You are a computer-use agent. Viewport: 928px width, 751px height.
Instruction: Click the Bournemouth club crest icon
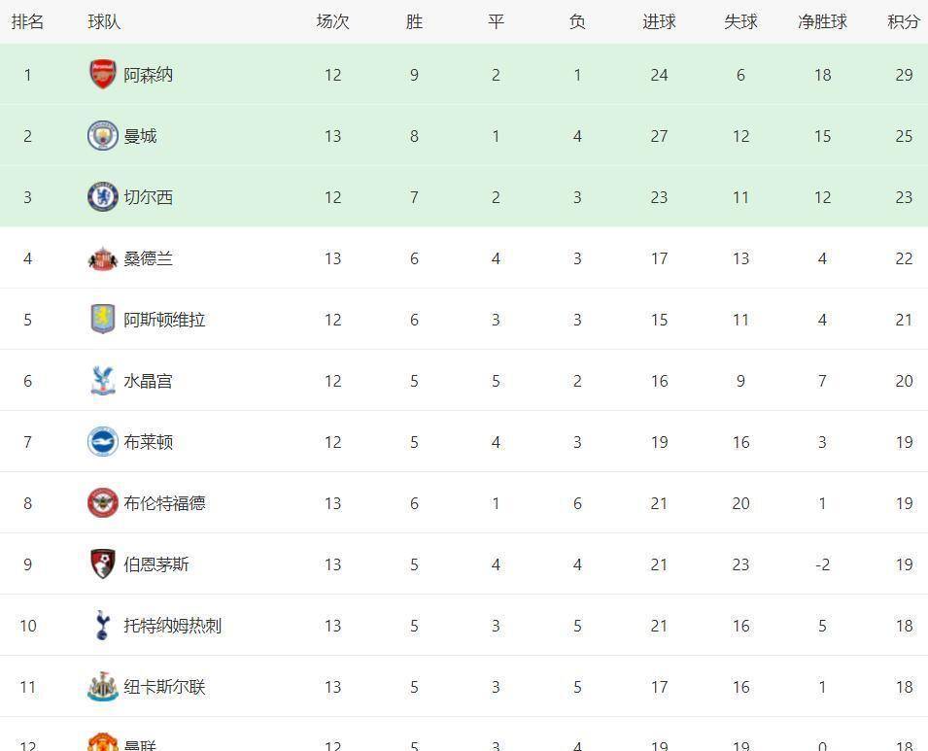tap(102, 564)
